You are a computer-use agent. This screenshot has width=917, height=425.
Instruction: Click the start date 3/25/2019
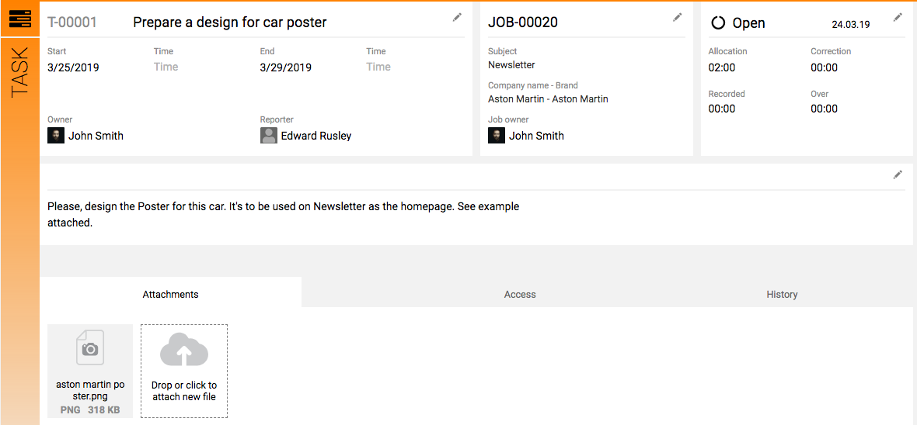[x=73, y=67]
